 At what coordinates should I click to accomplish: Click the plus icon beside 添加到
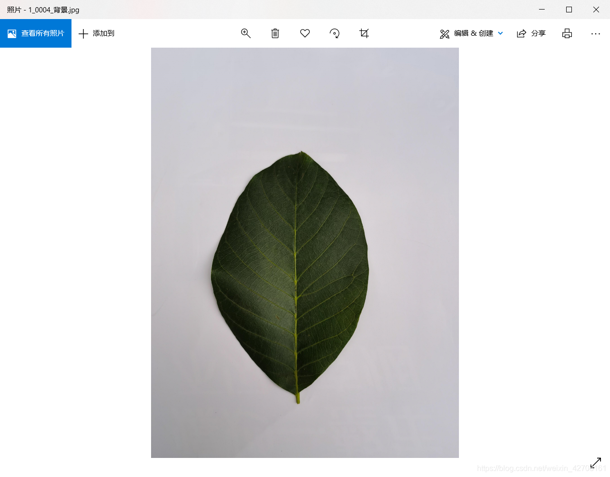pyautogui.click(x=83, y=33)
